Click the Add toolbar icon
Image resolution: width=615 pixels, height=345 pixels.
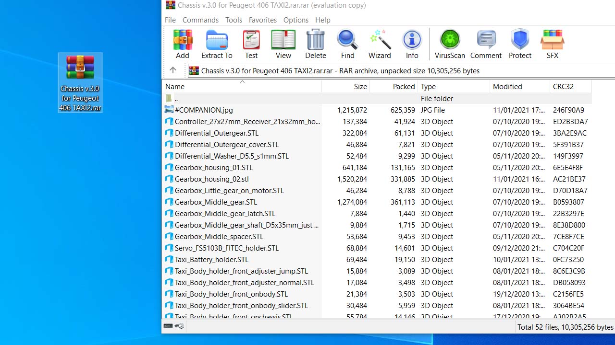(183, 44)
